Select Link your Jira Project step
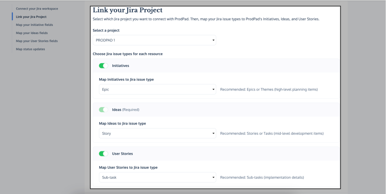The height and width of the screenshot is (194, 386). [x=31, y=17]
